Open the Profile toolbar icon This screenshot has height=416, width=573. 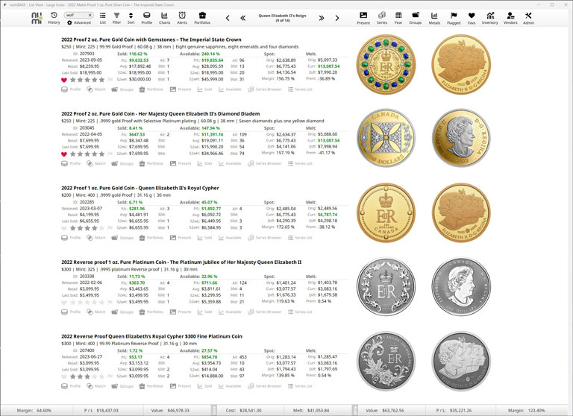pos(146,18)
